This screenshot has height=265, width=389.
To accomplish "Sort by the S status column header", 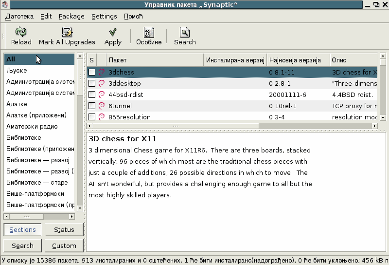I will click(x=91, y=60).
